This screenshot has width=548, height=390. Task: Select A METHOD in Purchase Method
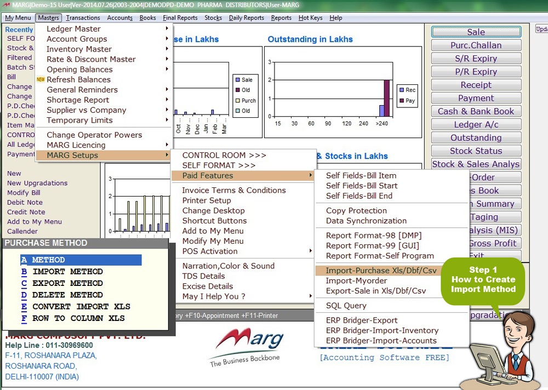81,260
